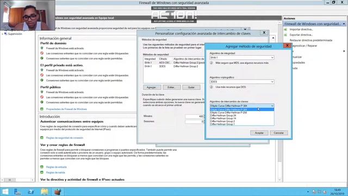Close the Agregar método de seguridad dialog

[287, 45]
